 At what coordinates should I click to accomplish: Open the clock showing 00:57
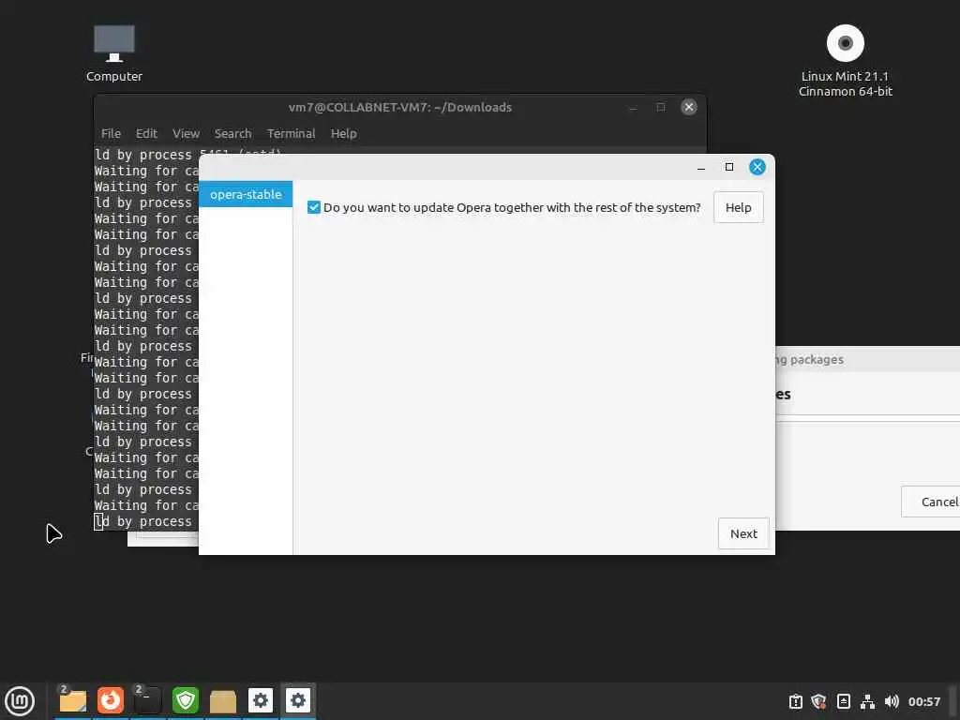pos(923,701)
